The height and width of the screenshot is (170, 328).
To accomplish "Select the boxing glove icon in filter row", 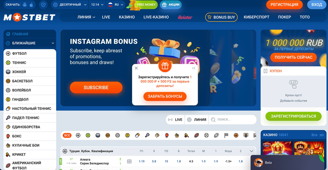I will point(167,135).
